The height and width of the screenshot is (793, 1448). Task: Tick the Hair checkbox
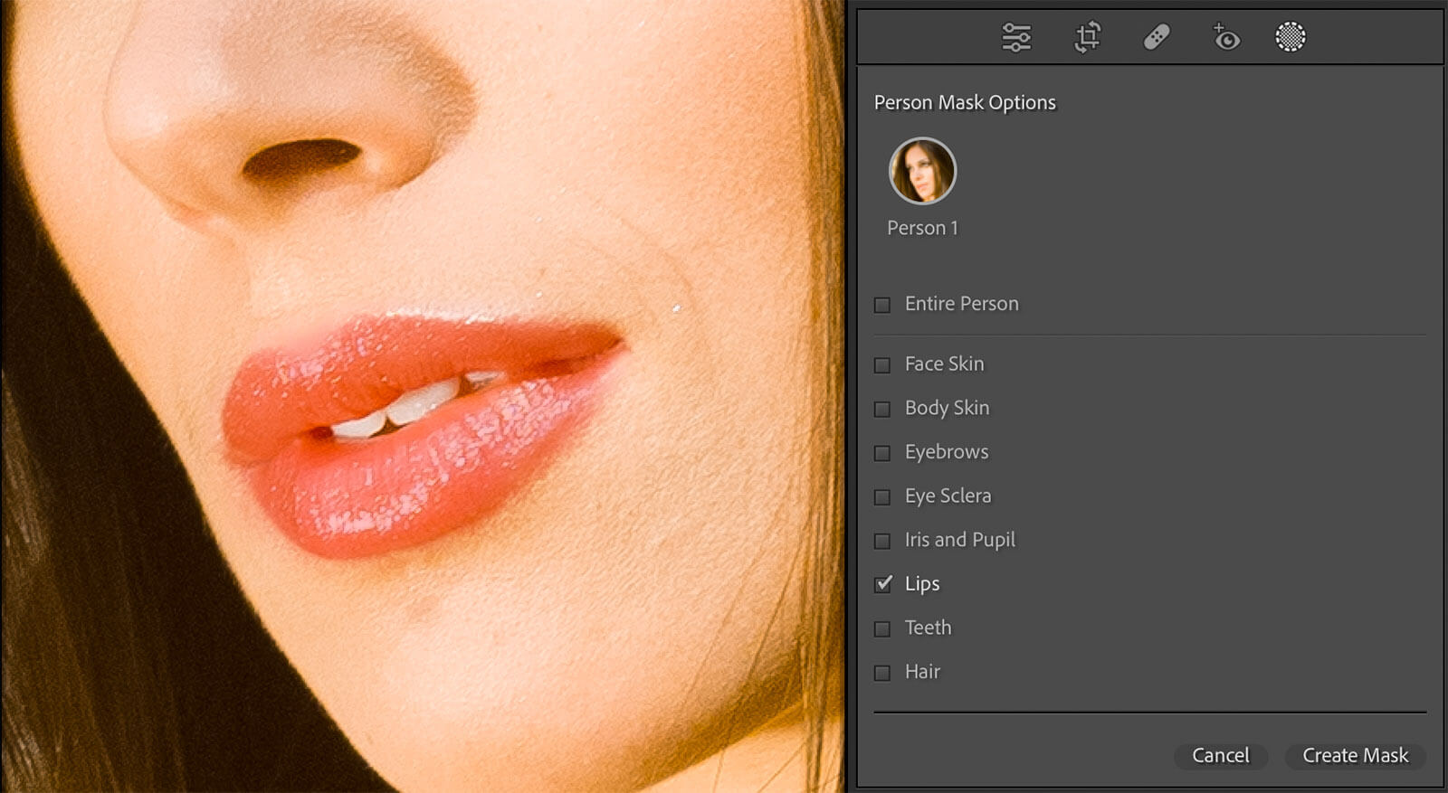coord(882,673)
